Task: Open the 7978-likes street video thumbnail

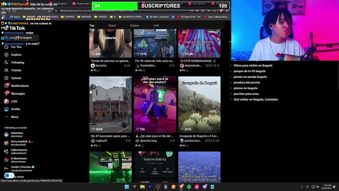Action: point(155,43)
